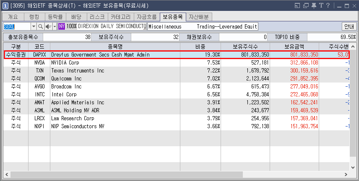Open the duplicate window icon
The width and height of the screenshot is (359, 181).
[306, 5]
